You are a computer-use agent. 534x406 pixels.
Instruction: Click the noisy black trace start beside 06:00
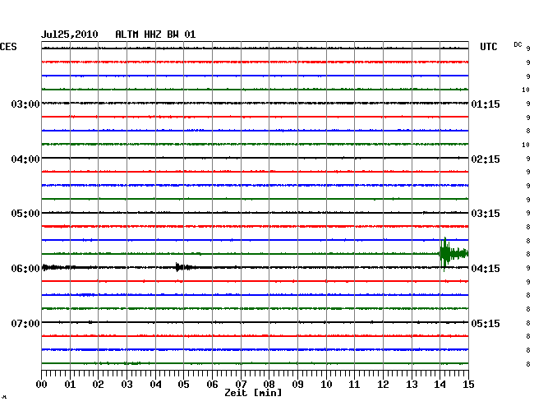click(58, 267)
